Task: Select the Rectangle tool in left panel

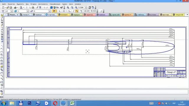Action: 1,82
